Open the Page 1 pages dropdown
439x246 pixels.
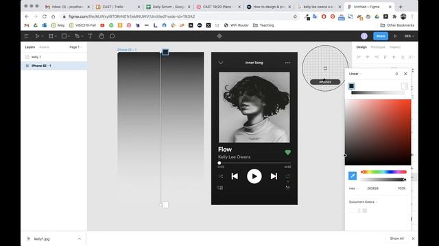(x=76, y=47)
